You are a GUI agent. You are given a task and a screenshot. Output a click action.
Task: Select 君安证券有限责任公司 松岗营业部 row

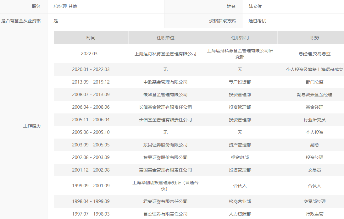click(x=166, y=201)
